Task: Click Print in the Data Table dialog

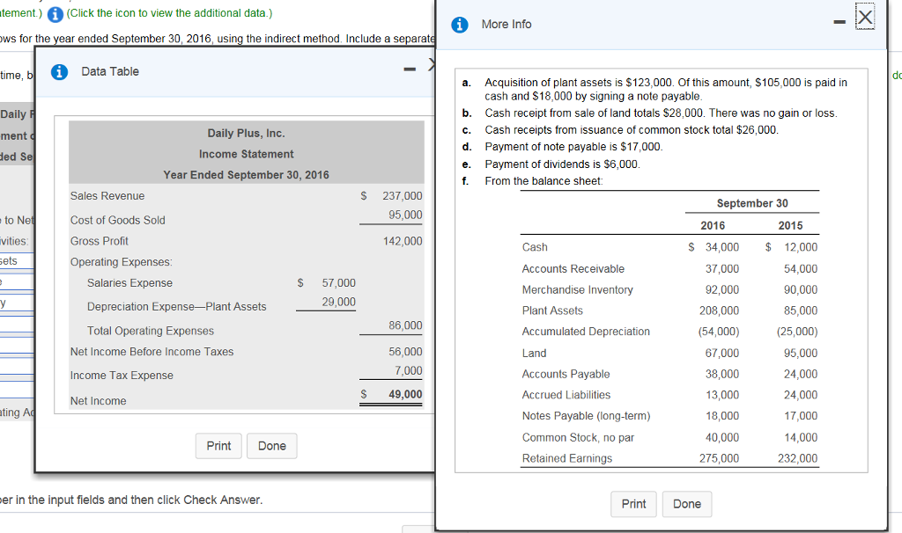Action: click(x=218, y=446)
